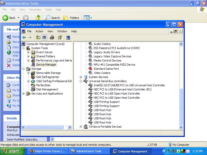
Task: Expand hidden system tray icons arrow
Action: tap(164, 151)
